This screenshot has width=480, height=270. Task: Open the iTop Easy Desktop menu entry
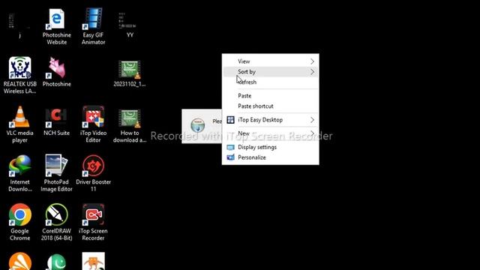tap(271, 120)
